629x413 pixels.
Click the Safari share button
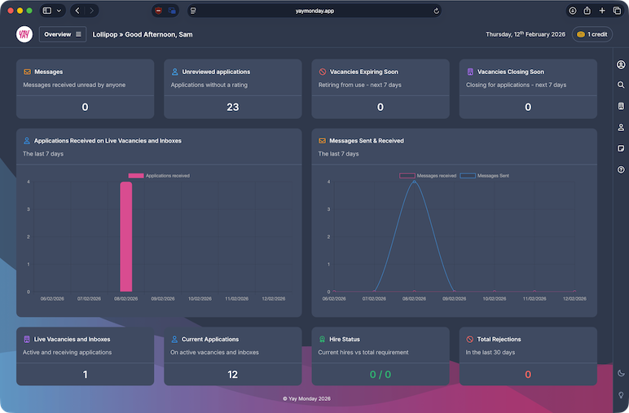tap(587, 11)
